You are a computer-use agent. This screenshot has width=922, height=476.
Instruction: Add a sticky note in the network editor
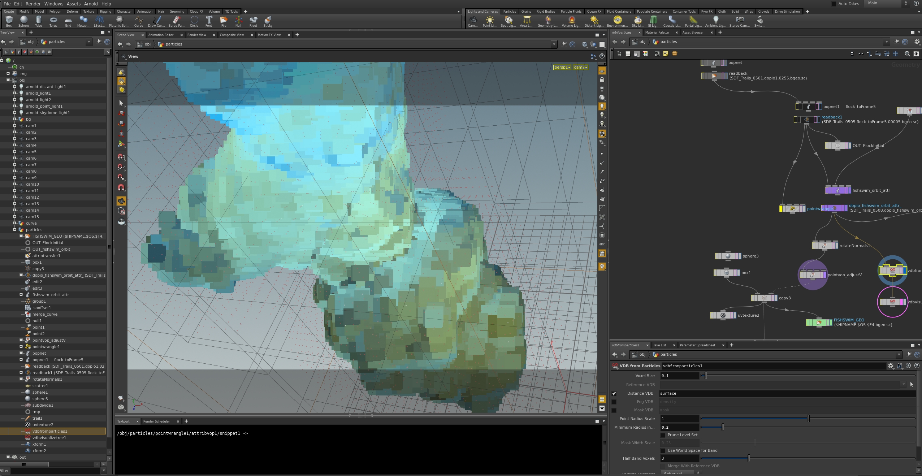(665, 53)
